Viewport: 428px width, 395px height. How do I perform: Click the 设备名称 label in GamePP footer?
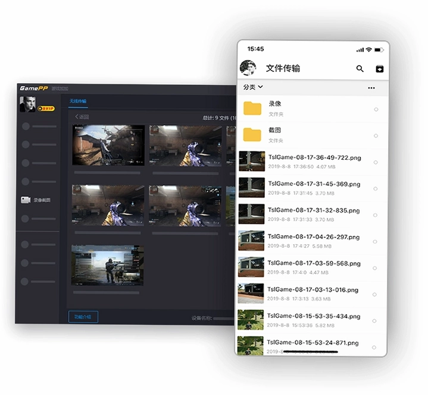point(201,318)
